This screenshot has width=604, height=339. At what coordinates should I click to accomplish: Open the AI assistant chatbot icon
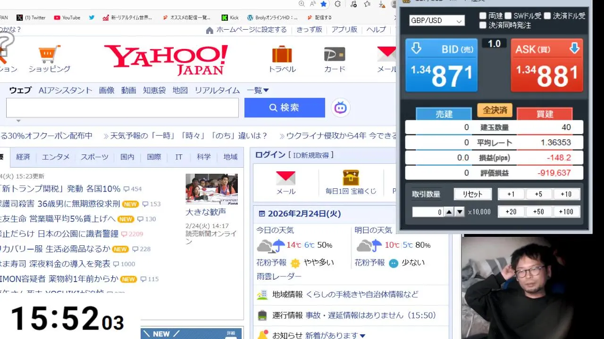(x=340, y=108)
